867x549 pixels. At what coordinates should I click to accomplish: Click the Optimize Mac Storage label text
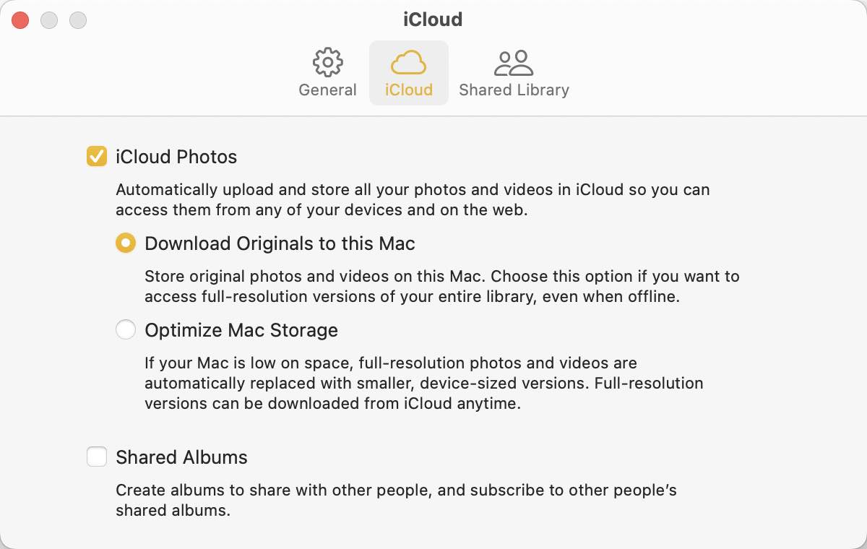[x=241, y=329]
